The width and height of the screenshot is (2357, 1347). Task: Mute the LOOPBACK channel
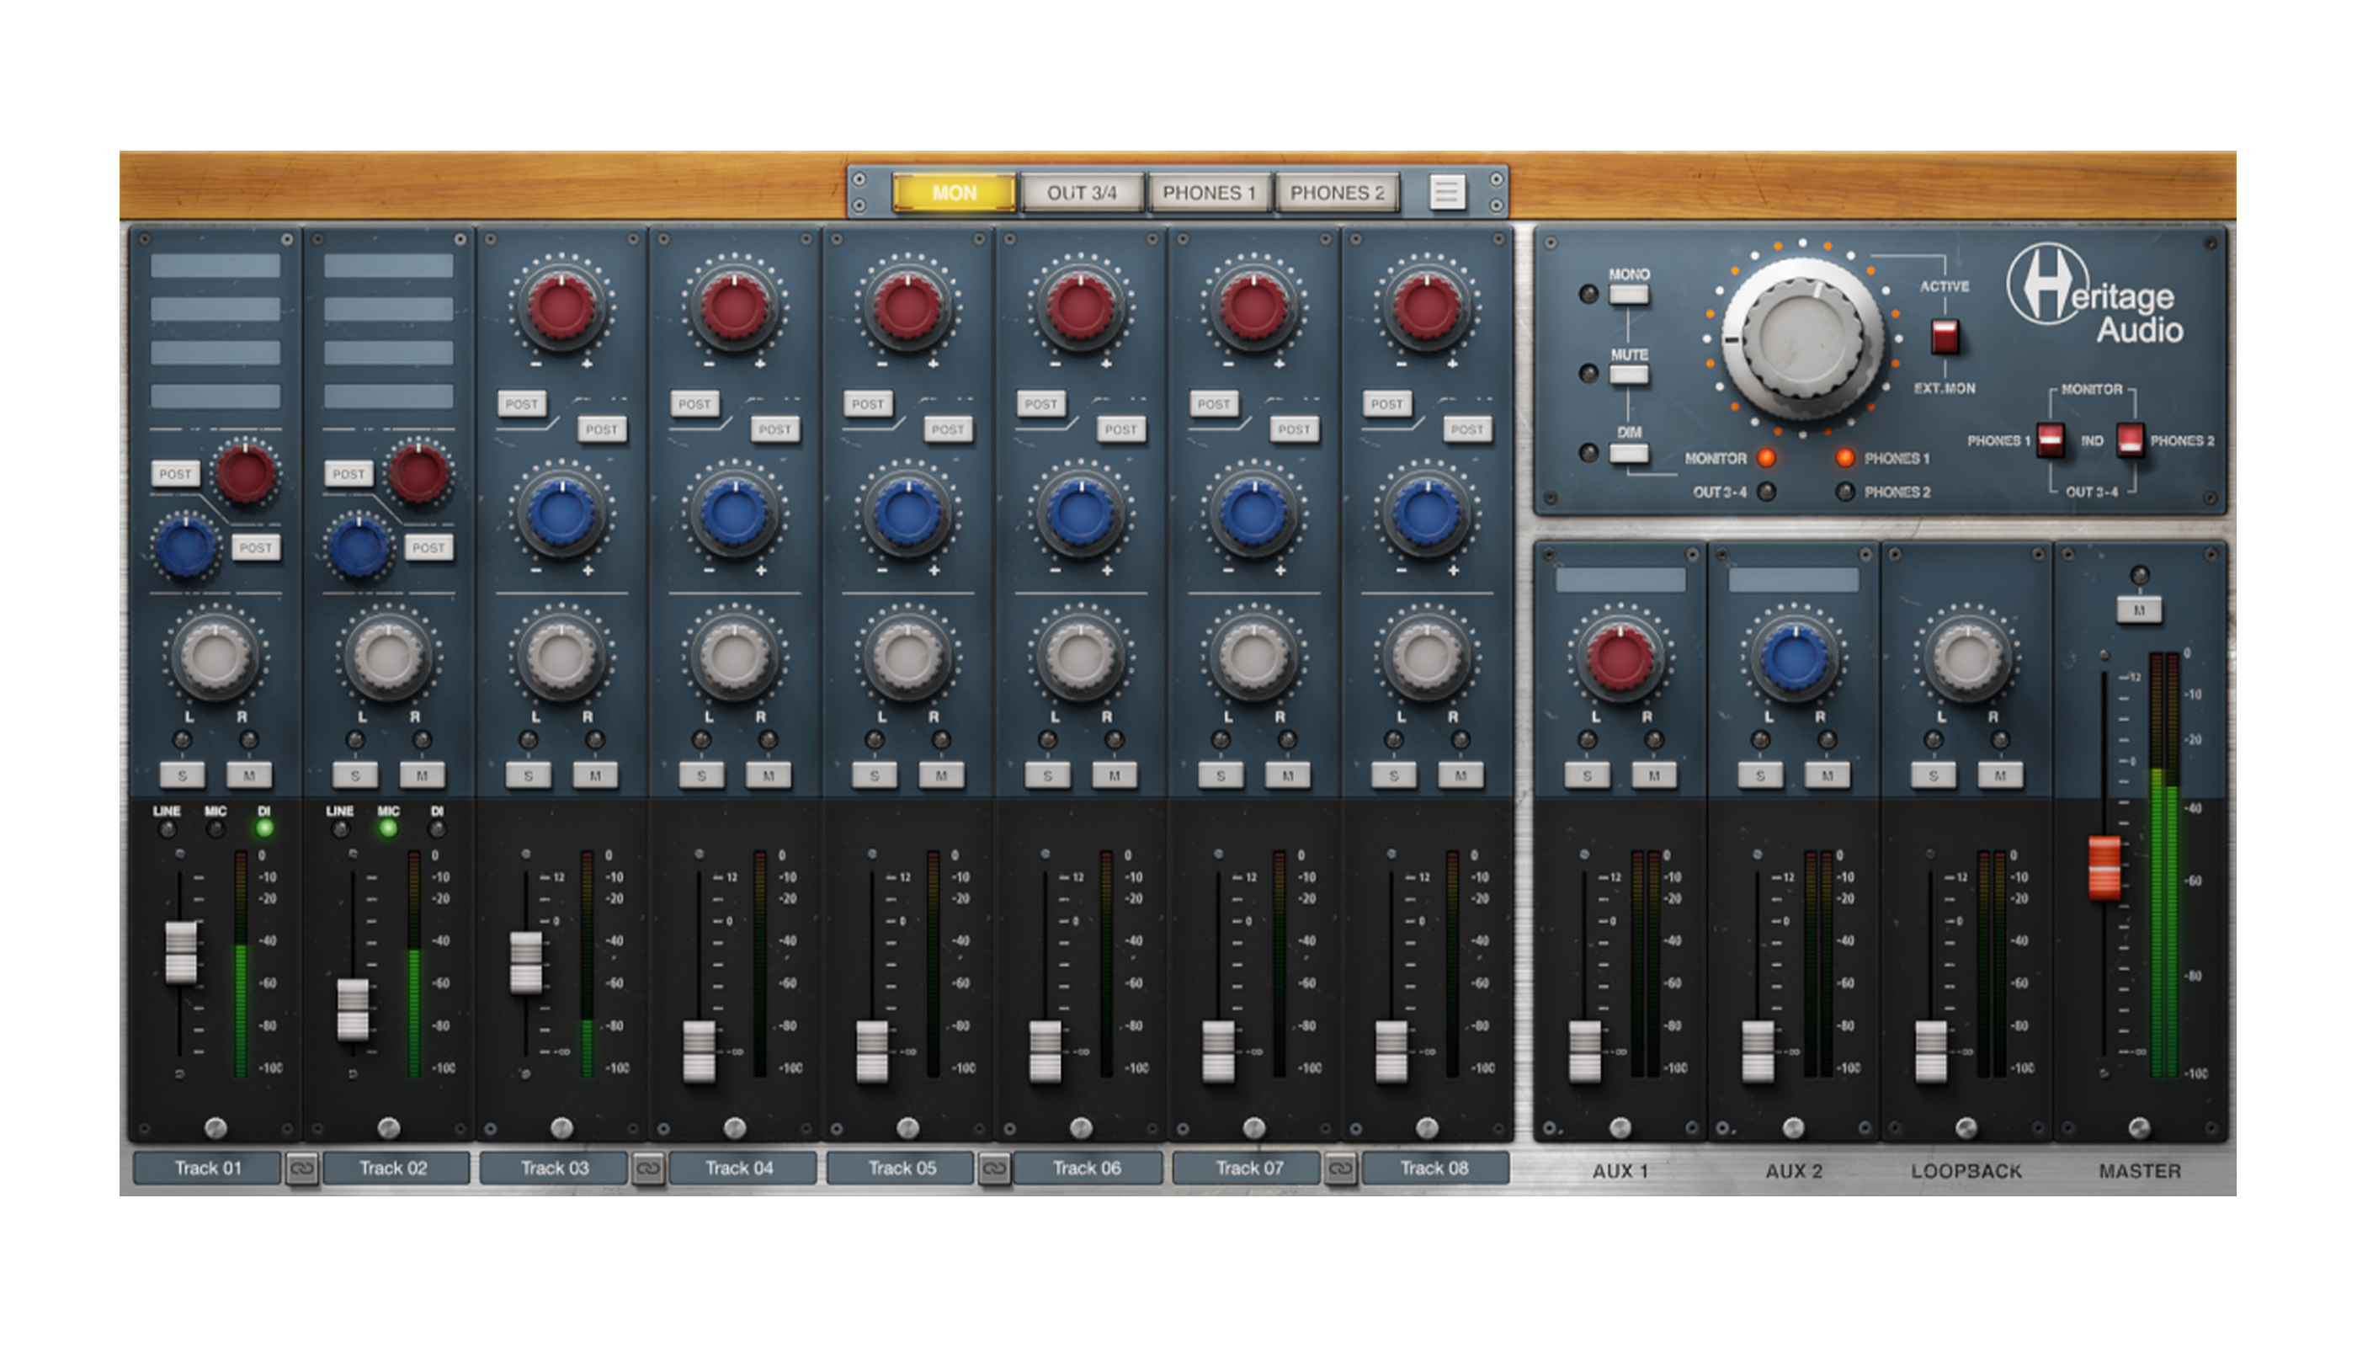[2000, 775]
